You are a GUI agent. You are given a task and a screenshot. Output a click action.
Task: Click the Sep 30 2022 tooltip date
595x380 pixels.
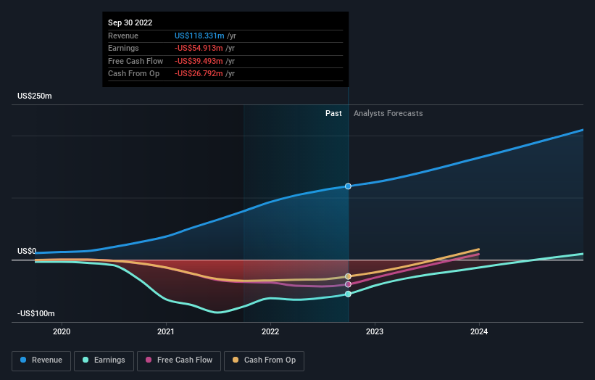click(x=130, y=22)
